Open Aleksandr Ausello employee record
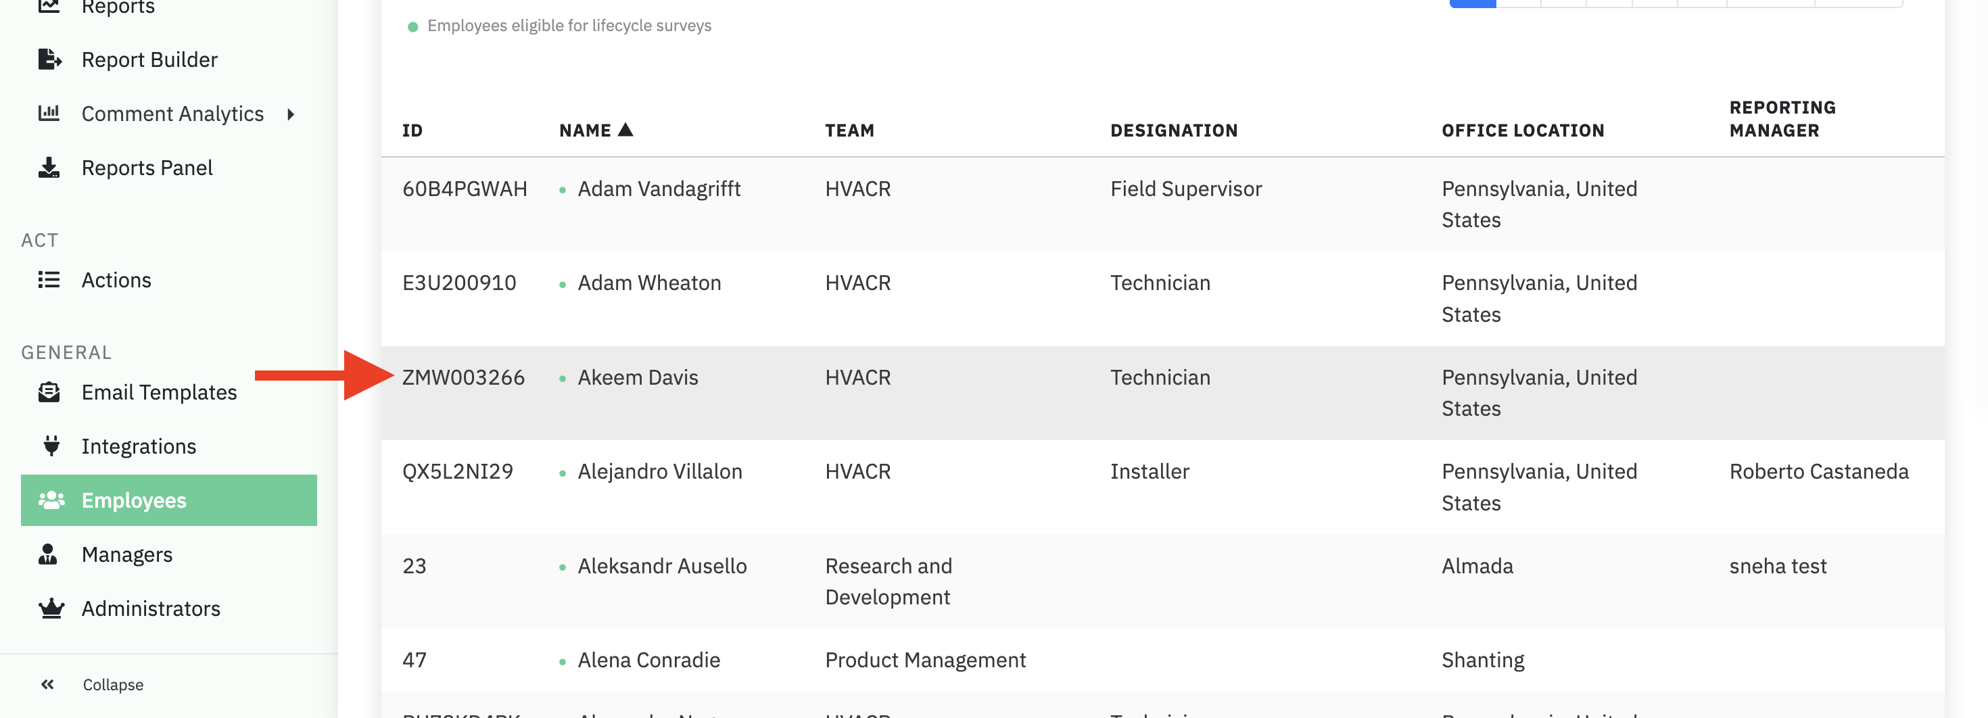 (661, 566)
